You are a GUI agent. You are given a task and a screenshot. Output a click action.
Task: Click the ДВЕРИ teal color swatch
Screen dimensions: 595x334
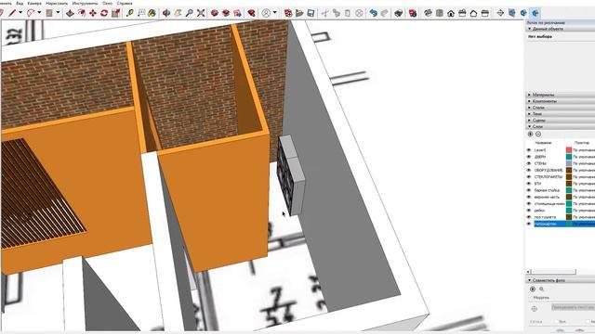coord(569,157)
